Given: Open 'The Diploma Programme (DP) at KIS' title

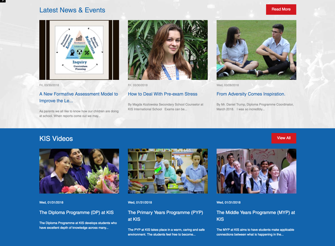Looking at the screenshot, I should point(76,213).
